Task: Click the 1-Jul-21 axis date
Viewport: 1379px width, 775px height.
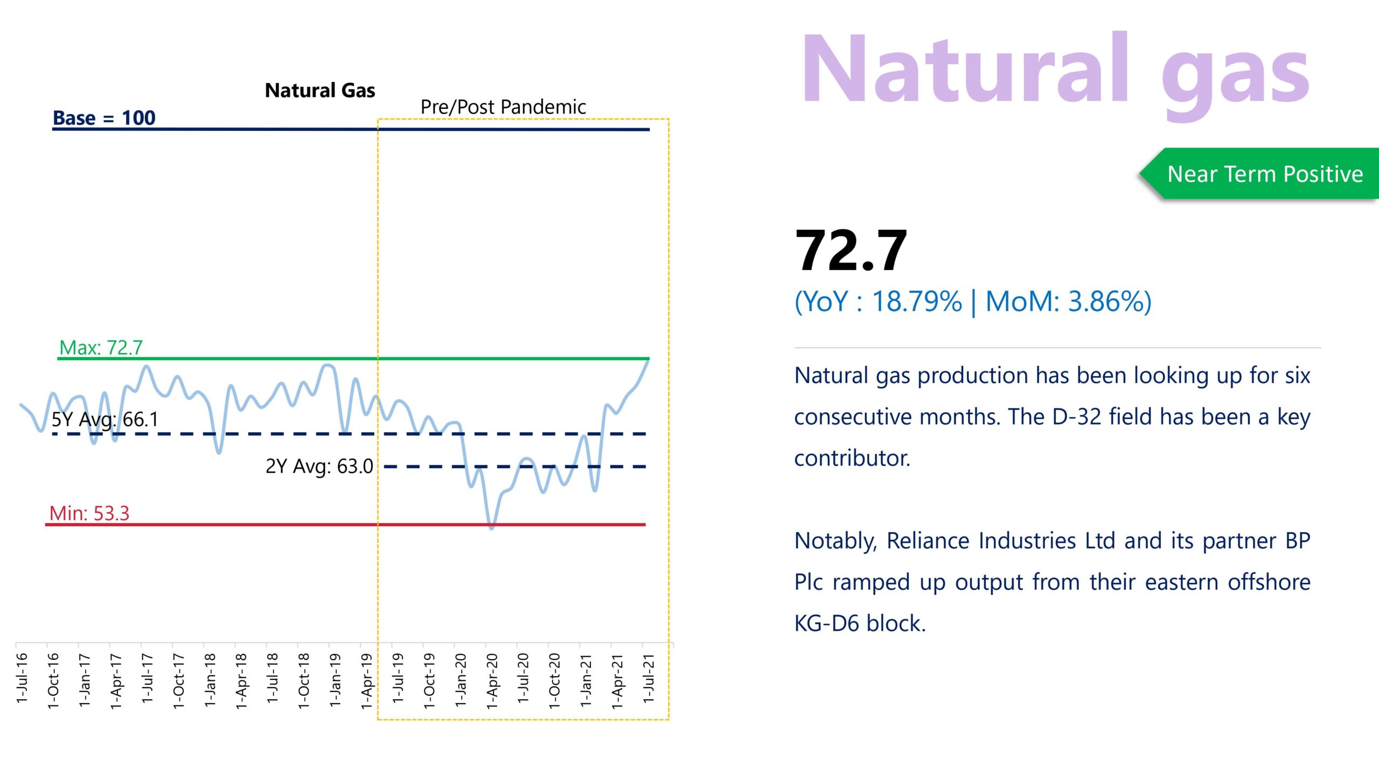Action: (x=649, y=678)
